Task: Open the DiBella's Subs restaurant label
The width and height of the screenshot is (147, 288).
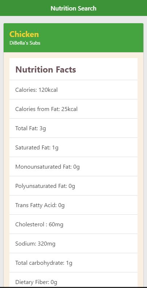Action: [x=25, y=43]
